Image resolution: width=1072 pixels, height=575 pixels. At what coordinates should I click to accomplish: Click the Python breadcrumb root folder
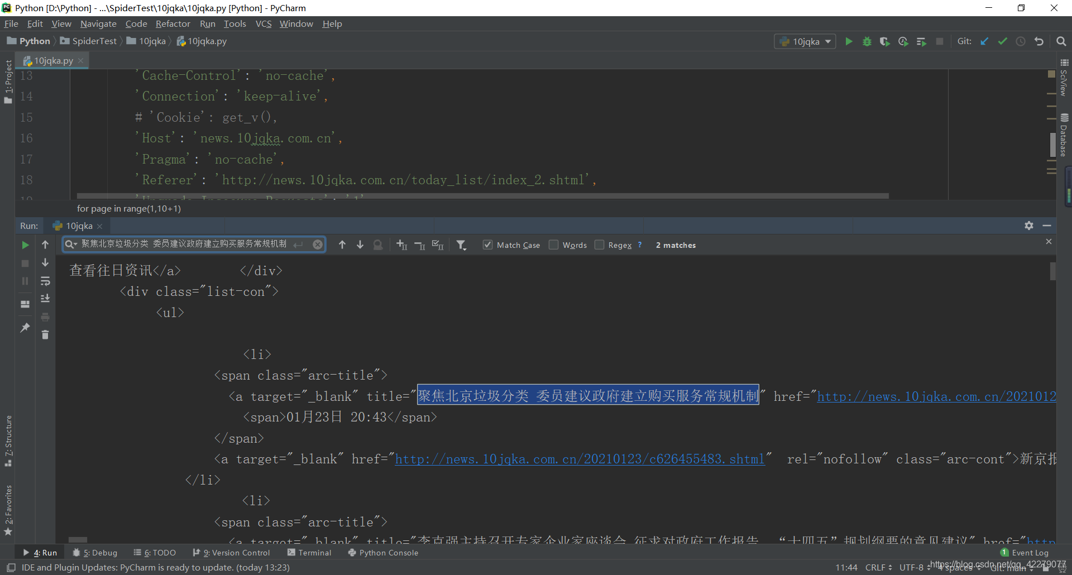28,41
